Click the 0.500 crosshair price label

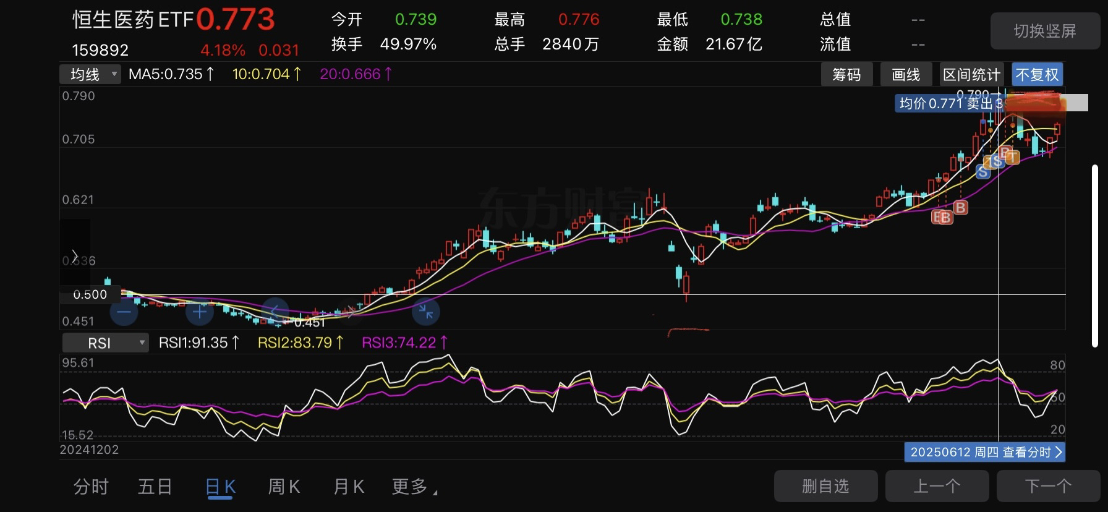[x=90, y=294]
